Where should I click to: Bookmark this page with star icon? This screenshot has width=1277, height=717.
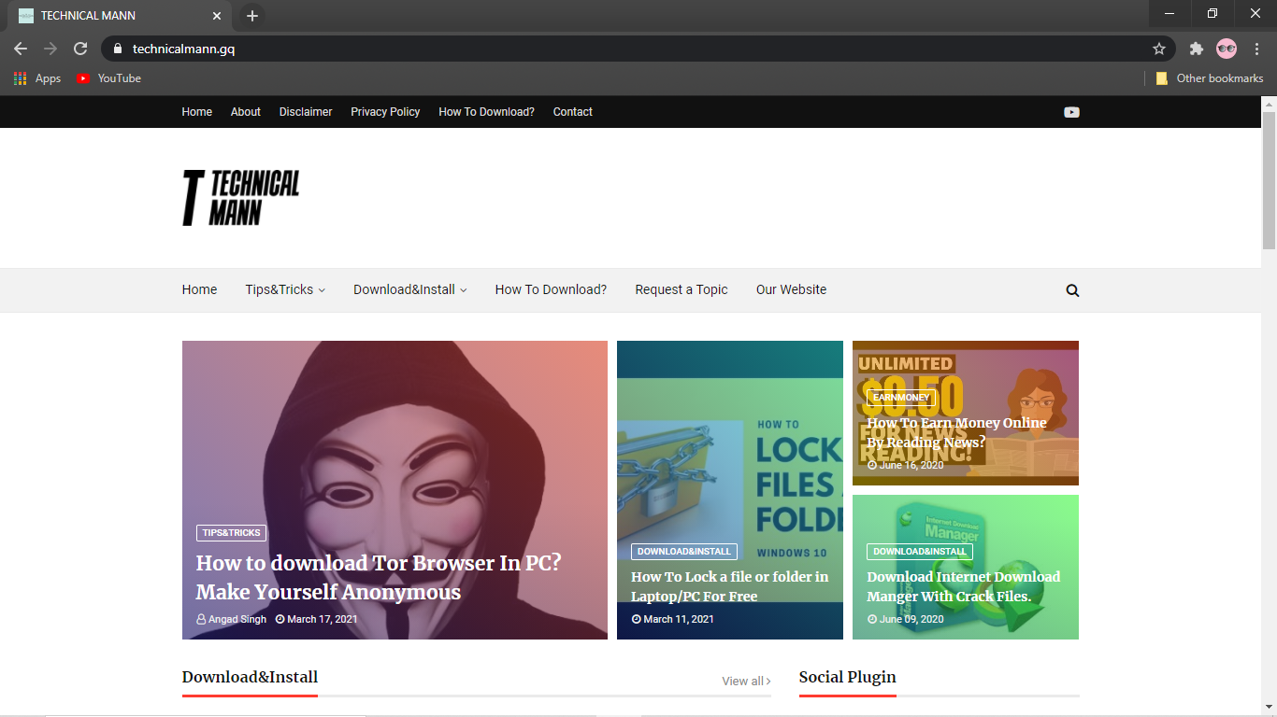(x=1159, y=49)
